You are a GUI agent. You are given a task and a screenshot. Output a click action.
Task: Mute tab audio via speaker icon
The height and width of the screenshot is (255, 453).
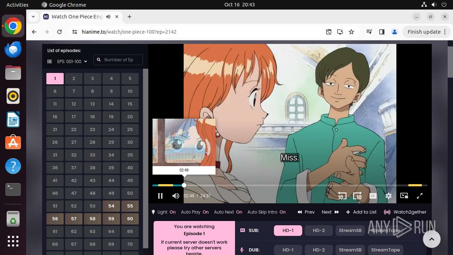[108, 17]
